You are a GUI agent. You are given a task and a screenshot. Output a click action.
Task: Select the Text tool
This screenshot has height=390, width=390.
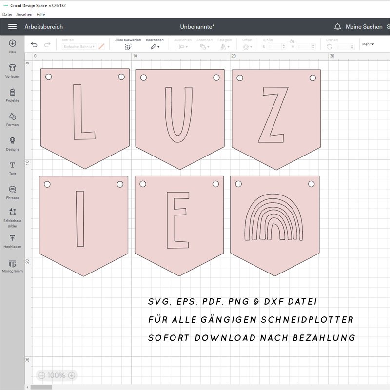(x=12, y=166)
